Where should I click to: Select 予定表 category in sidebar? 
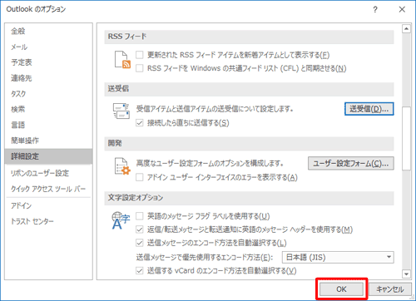(48, 62)
